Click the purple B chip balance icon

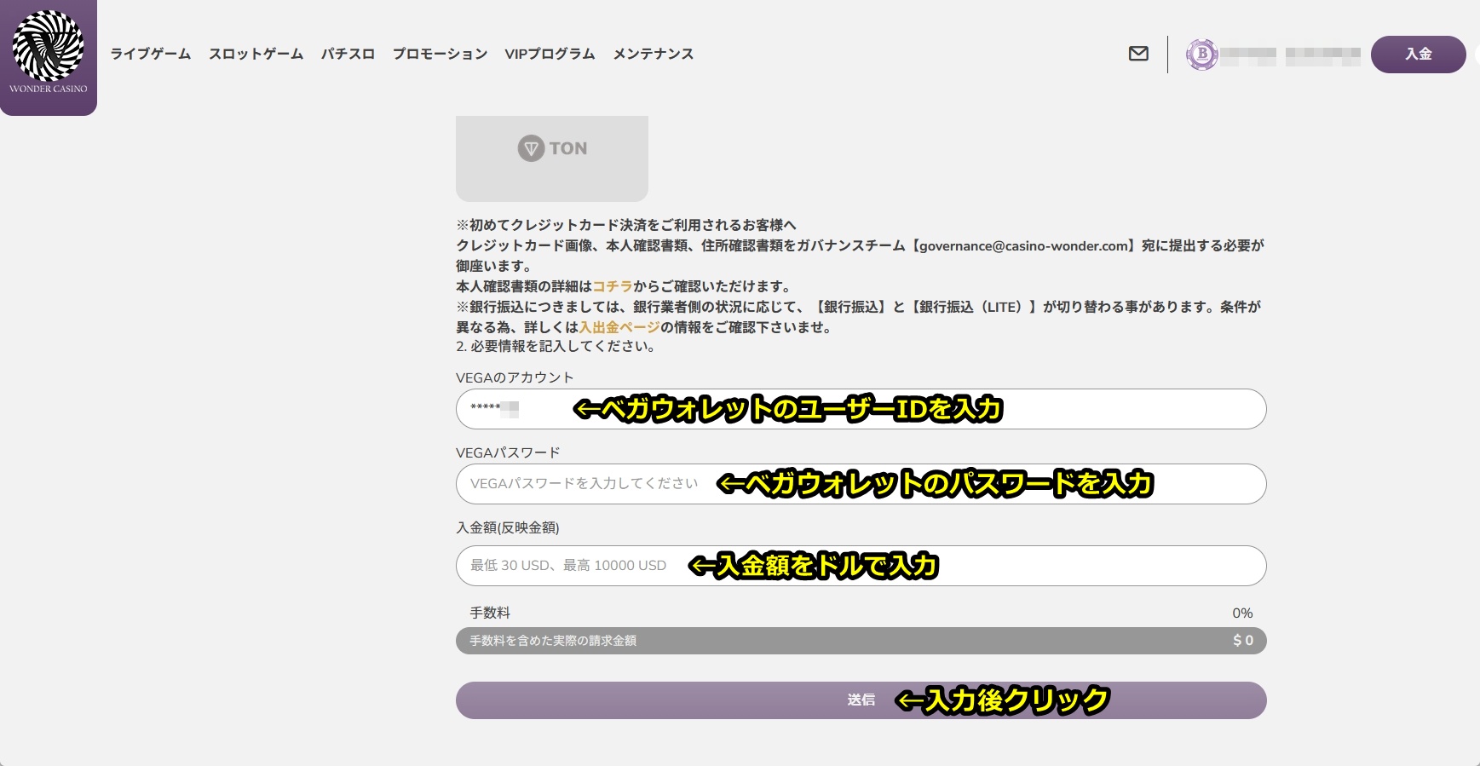coord(1201,55)
